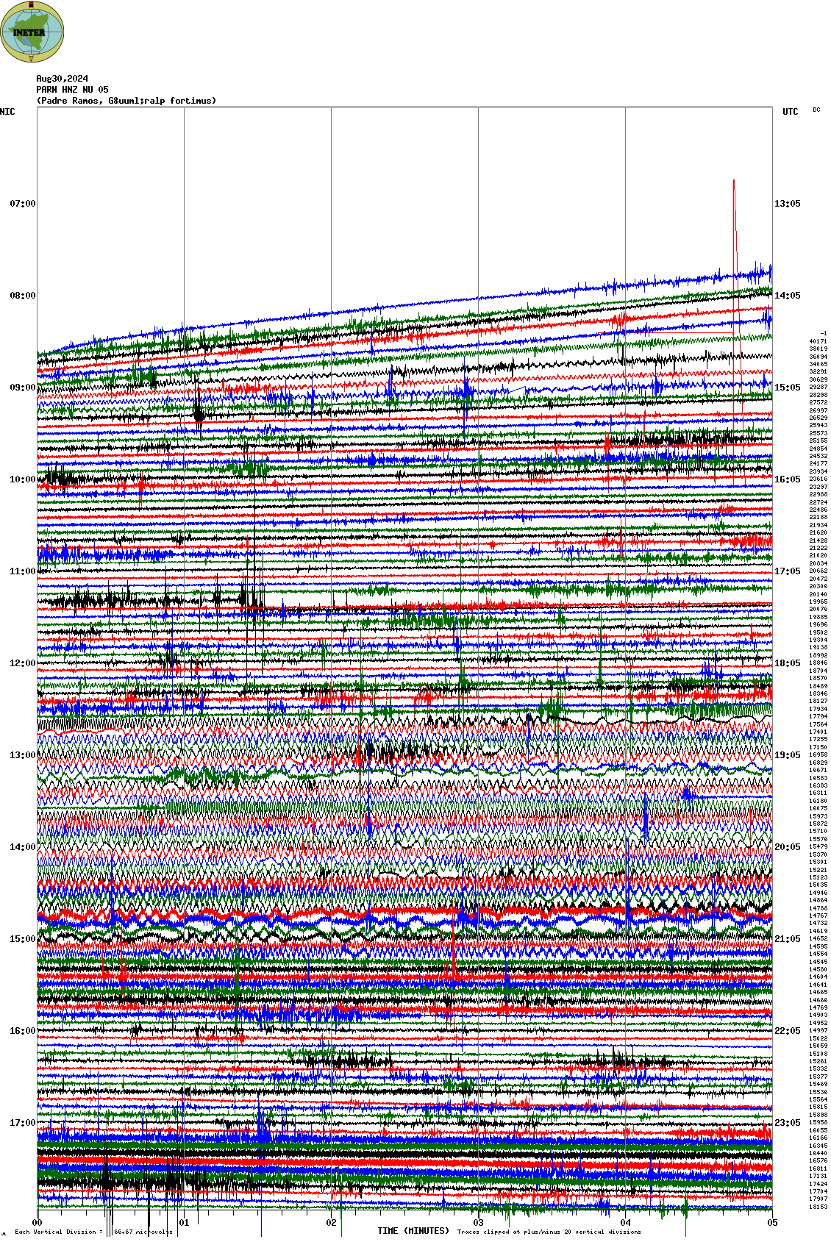Viewport: 831px width, 1242px height.
Task: Click the 19:05 UTC time label
Action: coord(787,755)
